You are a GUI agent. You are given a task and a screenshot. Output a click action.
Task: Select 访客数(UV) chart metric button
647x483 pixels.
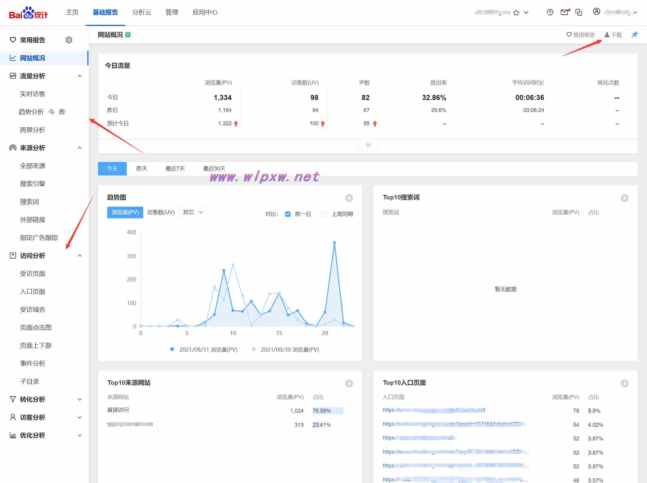tap(161, 212)
